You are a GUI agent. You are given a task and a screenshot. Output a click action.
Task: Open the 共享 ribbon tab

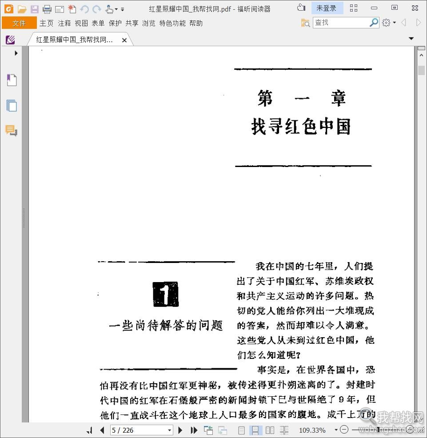(132, 23)
